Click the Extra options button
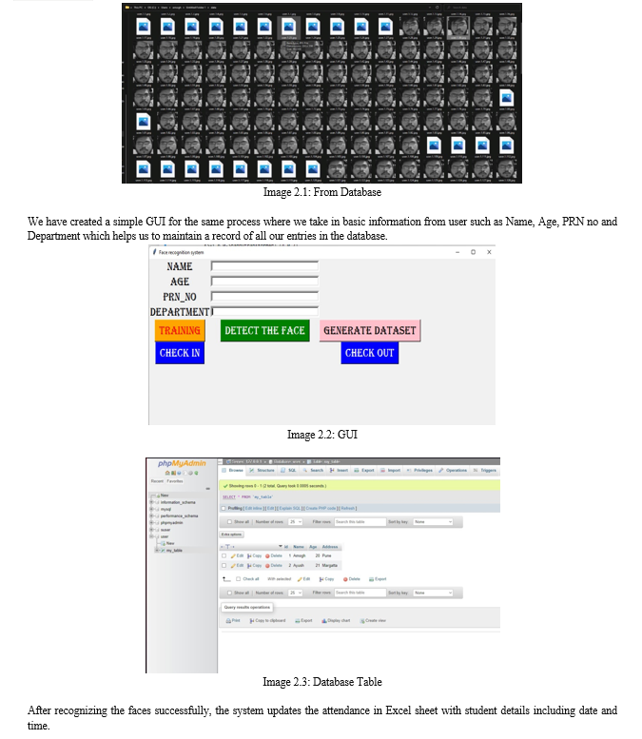The width and height of the screenshot is (642, 739). click(x=231, y=535)
